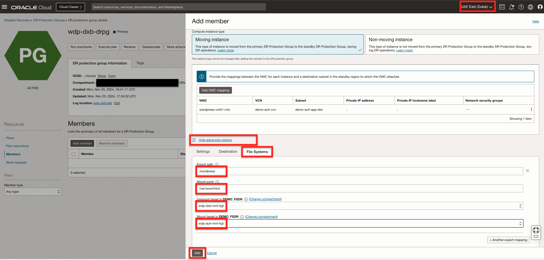Select the Moving instance type card
Screen dimensions: 544x260
(x=278, y=45)
